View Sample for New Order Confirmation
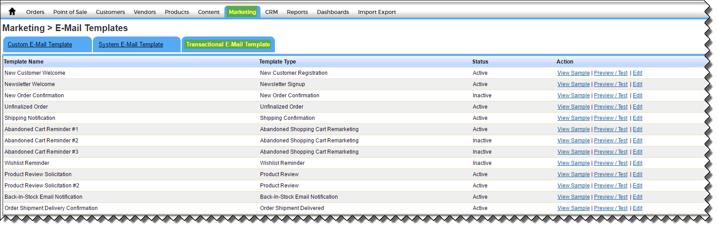Image resolution: width=717 pixels, height=228 pixels. [573, 96]
